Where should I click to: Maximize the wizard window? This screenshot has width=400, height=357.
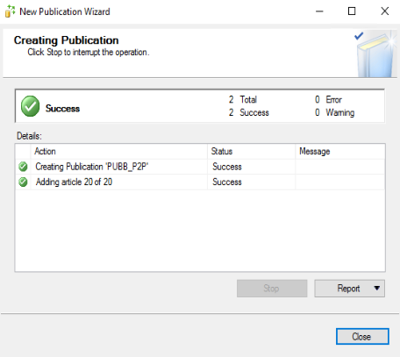point(352,11)
